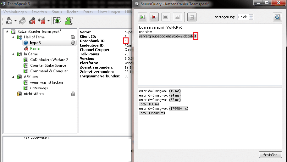The image size is (287, 162).
Task: Stop the ServerQuery script execution
Action: coord(166,17)
